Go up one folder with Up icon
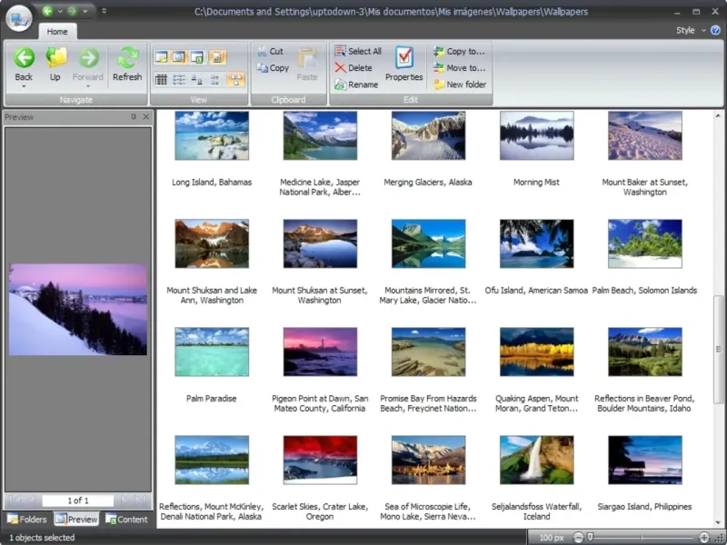 pyautogui.click(x=55, y=59)
